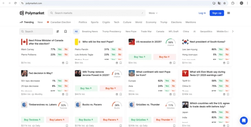Viewport: 251px width, 127px height.
Task: Click Yes for Mark Carney
Action: point(60,49)
